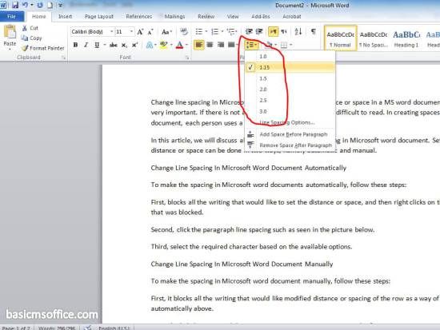Remove space after paragraph
440x330 pixels.
pyautogui.click(x=290, y=145)
